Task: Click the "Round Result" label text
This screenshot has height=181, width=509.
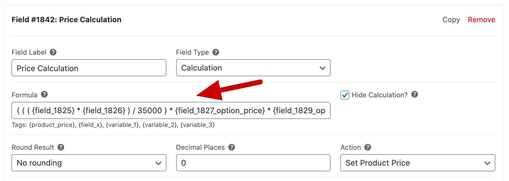Action: 33,147
